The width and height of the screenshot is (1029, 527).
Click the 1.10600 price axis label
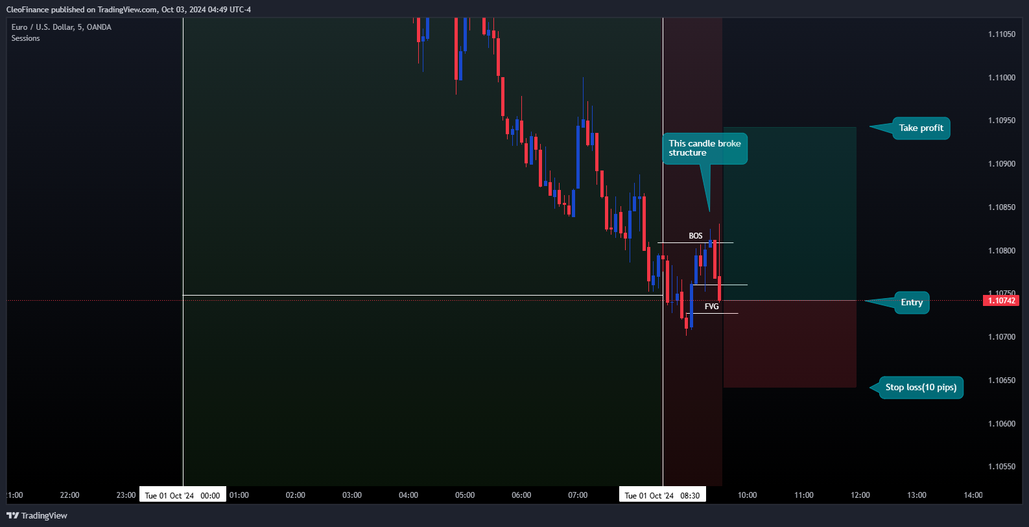coord(1002,424)
